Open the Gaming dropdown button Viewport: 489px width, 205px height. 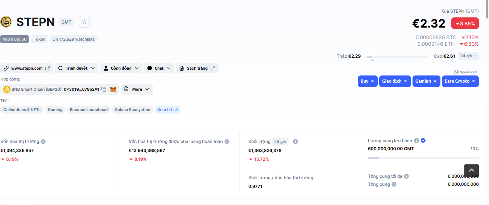[x=426, y=81]
